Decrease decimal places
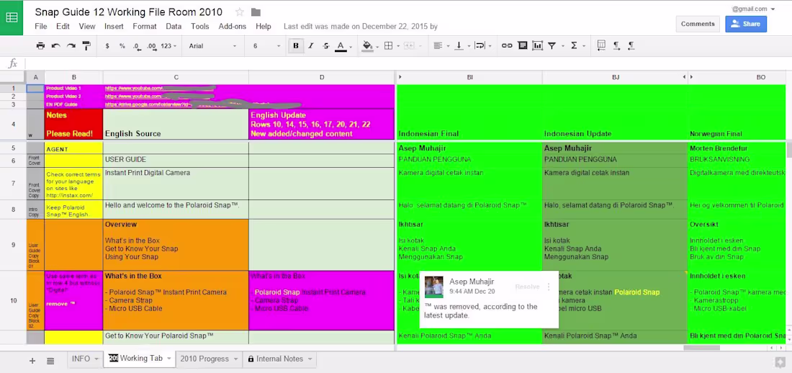792x373 pixels. click(137, 46)
